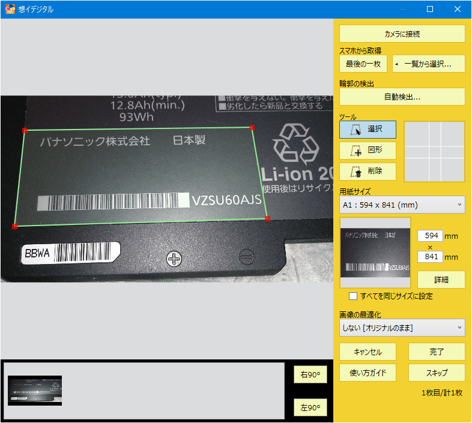Click the cropped preview thumbnail
The image size is (472, 423).
point(375,253)
